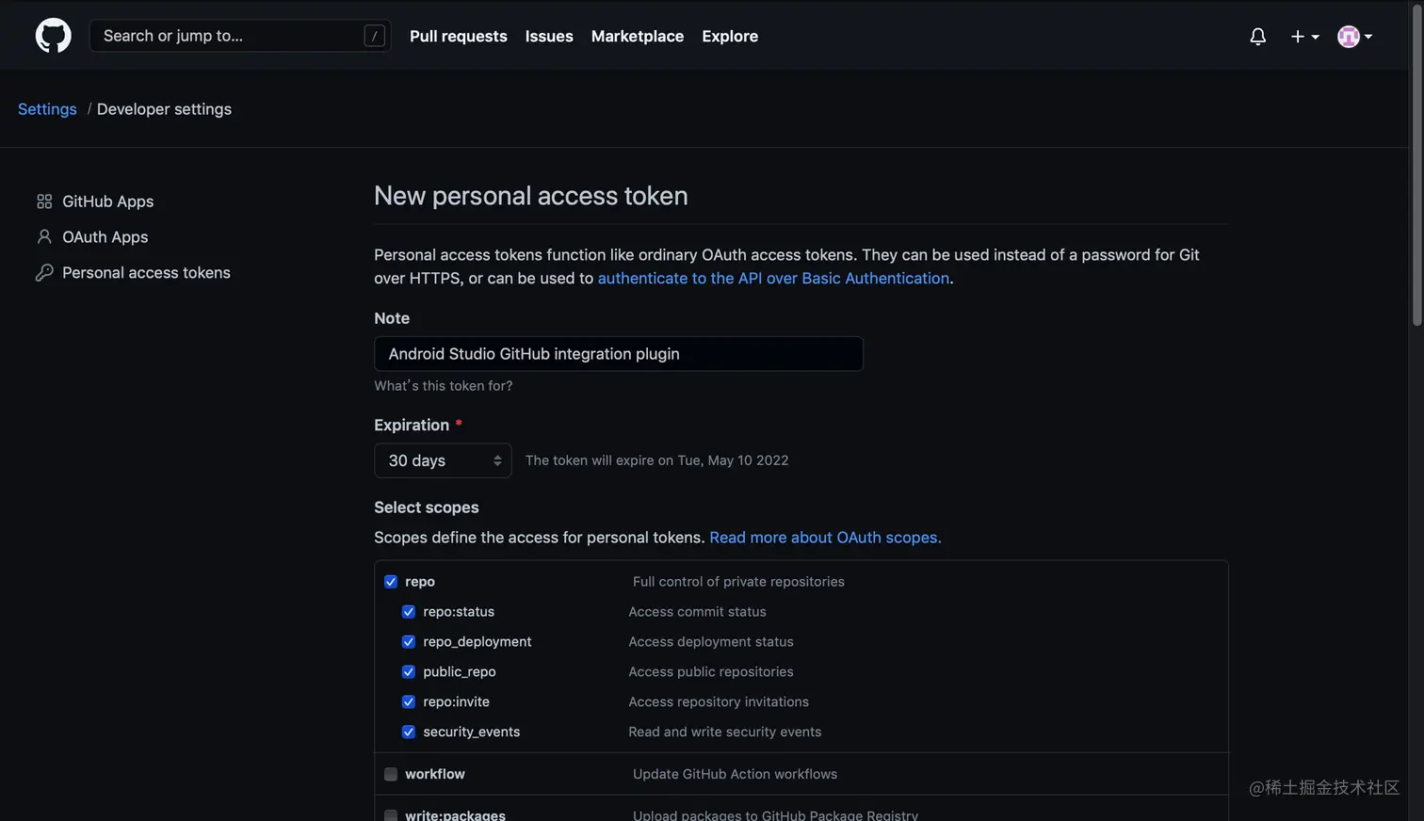Uncheck the public_repo checkbox
Screen dimensions: 1424x821
[409, 672]
